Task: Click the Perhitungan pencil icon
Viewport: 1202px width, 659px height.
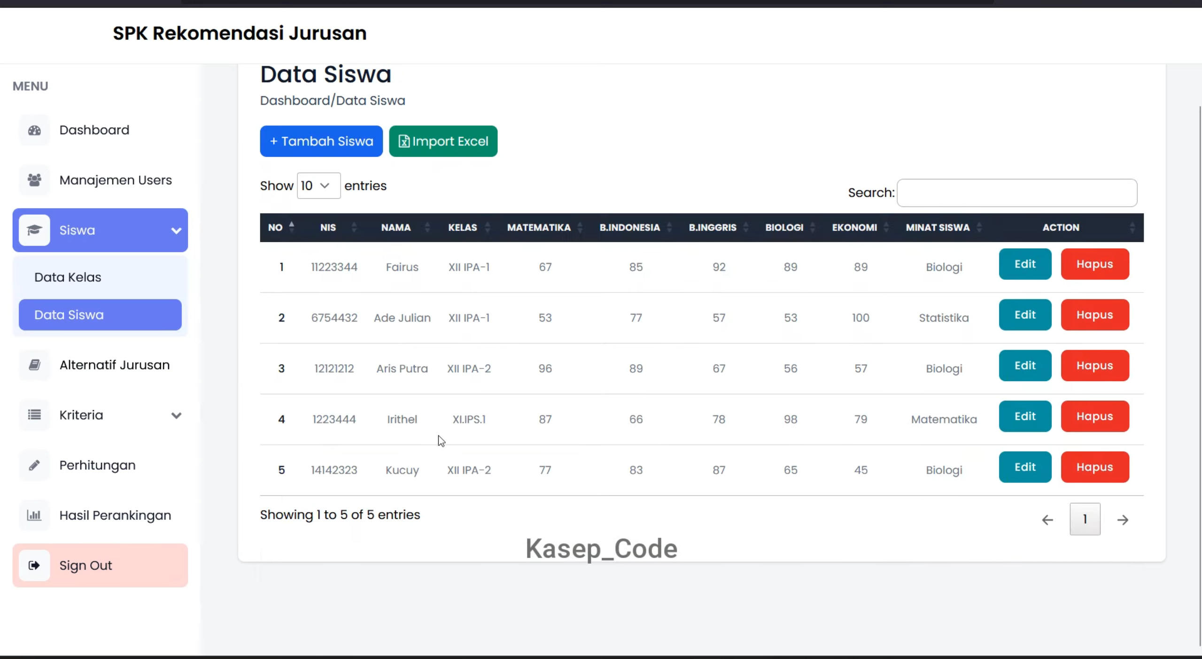Action: pos(34,465)
